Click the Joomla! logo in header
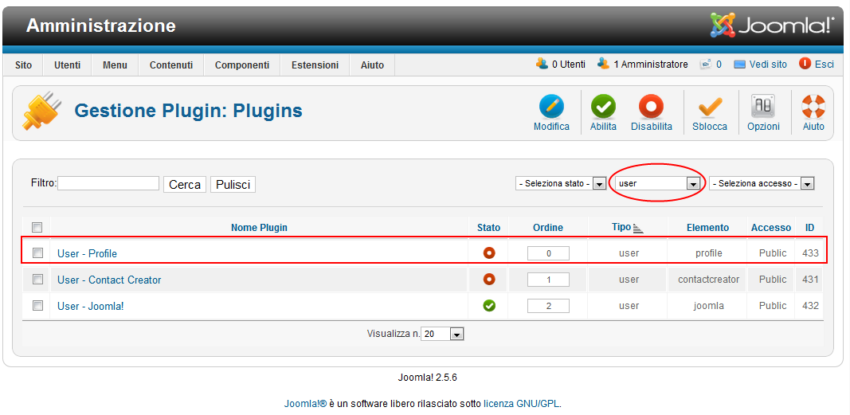The height and width of the screenshot is (415, 850). (x=772, y=25)
